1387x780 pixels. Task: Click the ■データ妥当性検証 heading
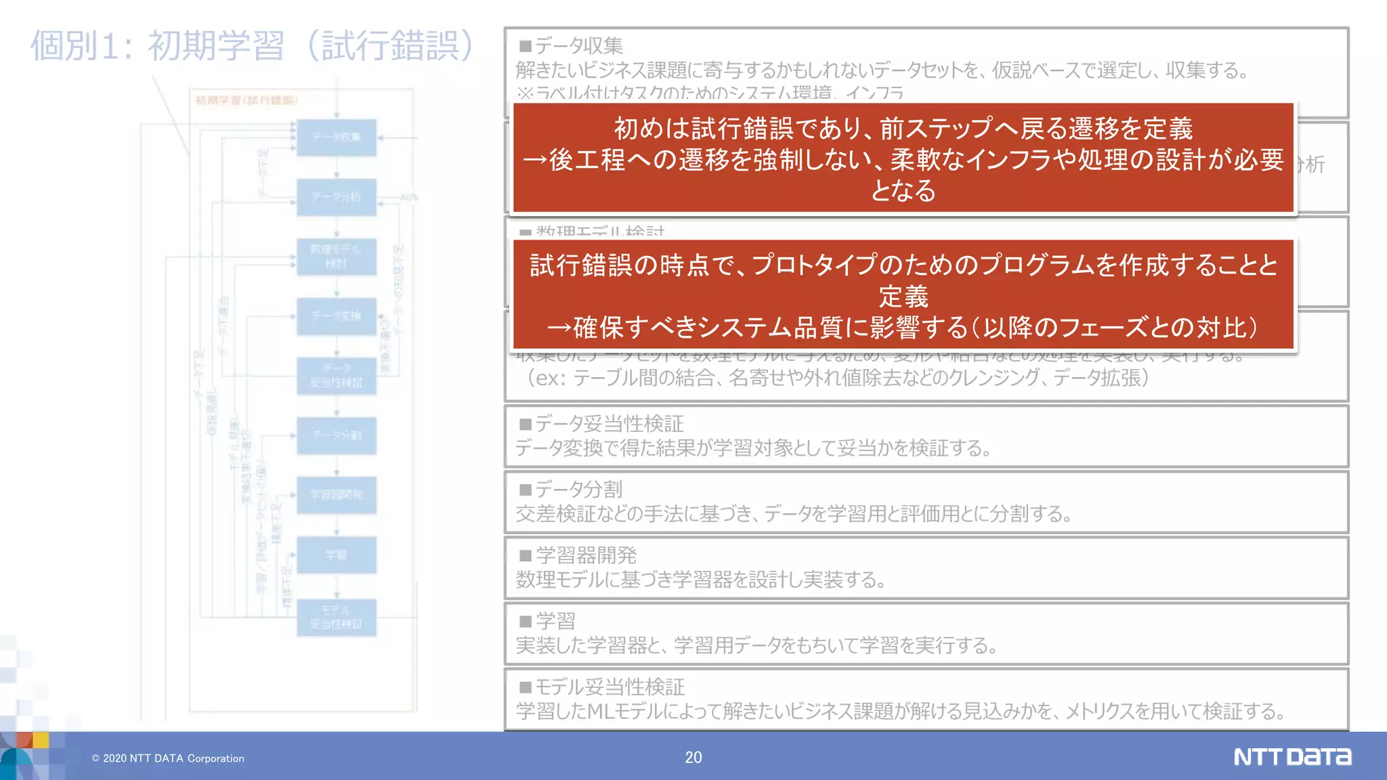pos(601,424)
